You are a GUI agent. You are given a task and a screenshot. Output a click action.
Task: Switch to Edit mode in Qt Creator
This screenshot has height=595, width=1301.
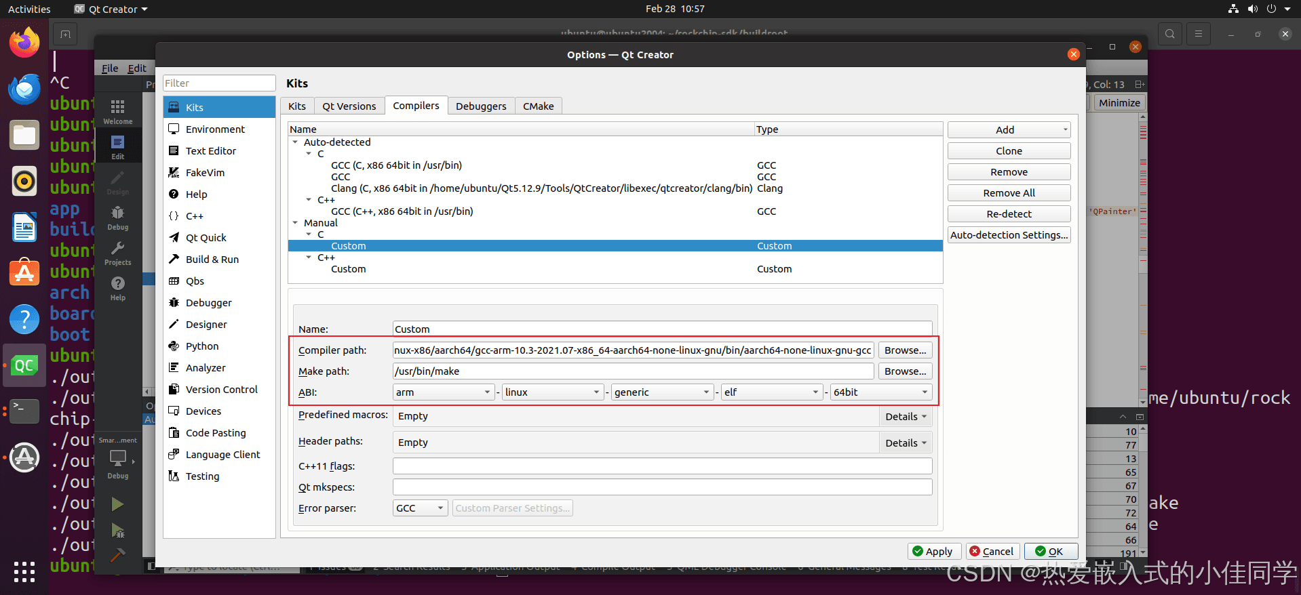[118, 147]
